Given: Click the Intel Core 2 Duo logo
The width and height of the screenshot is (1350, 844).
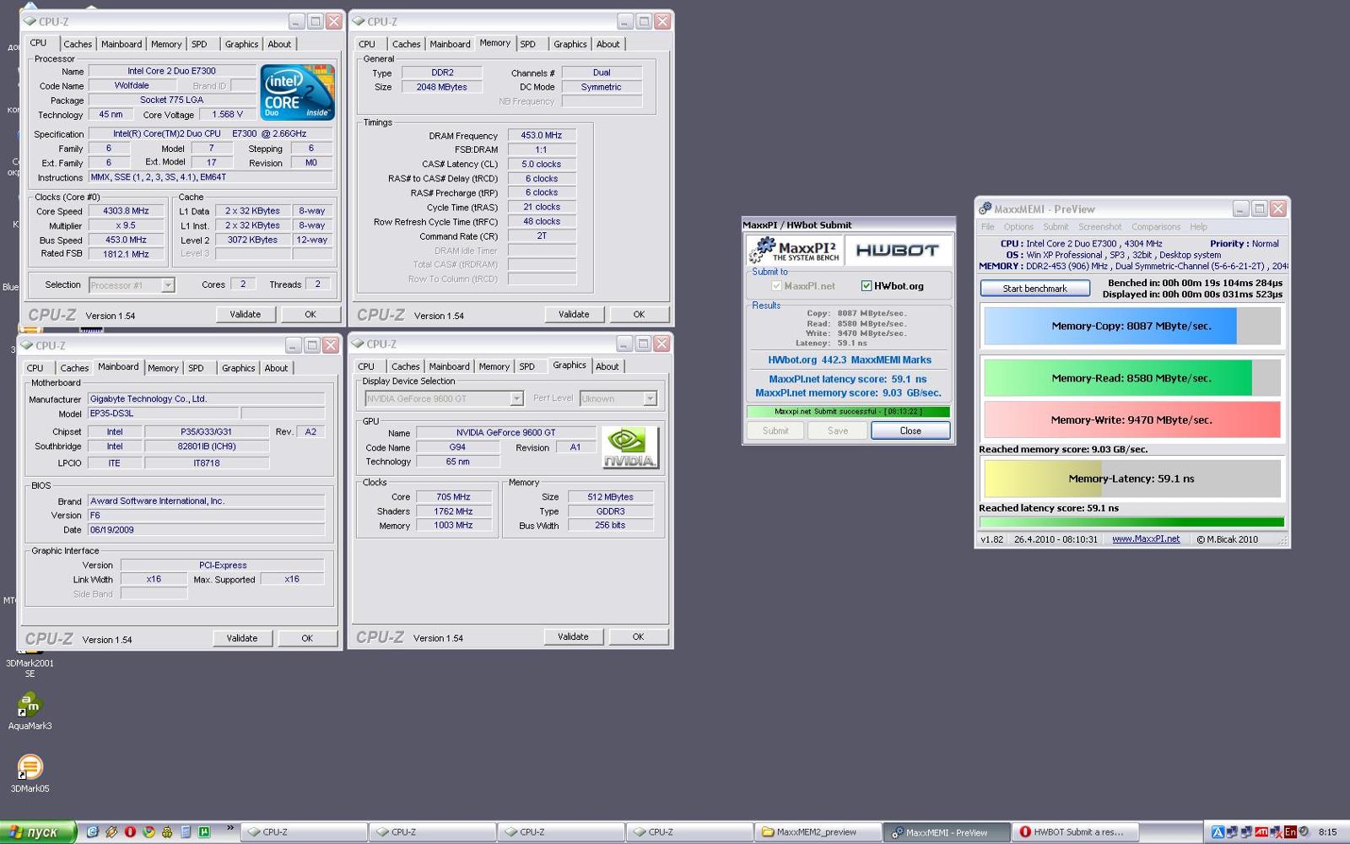Looking at the screenshot, I should click(x=298, y=92).
